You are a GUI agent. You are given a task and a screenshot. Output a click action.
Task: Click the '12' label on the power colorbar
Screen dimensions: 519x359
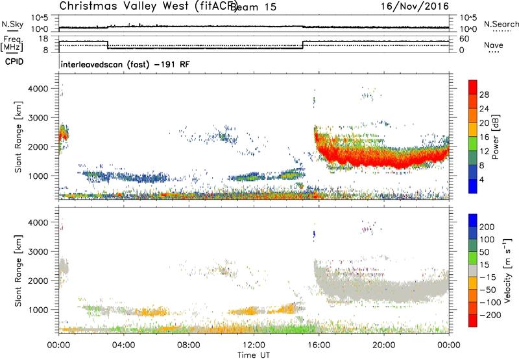point(484,152)
